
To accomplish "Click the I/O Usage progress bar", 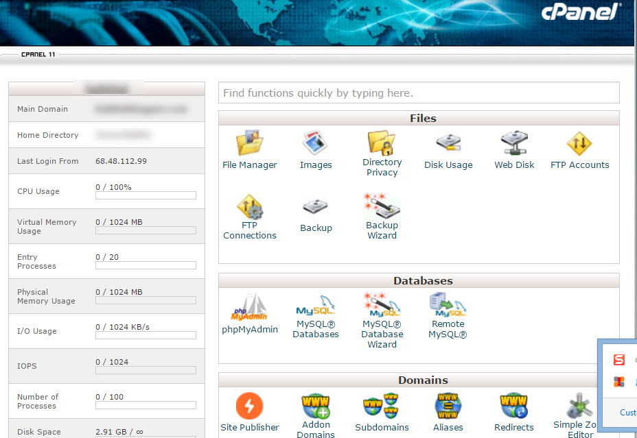I will [x=146, y=335].
